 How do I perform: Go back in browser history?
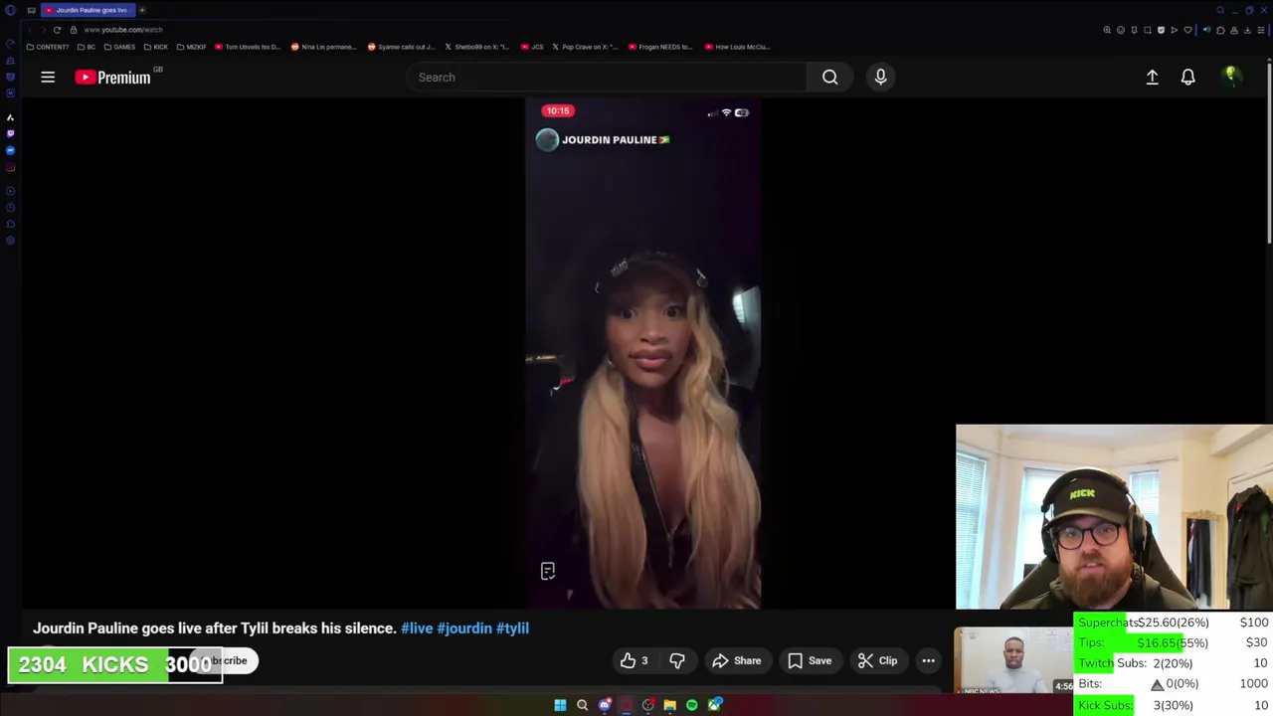30,30
